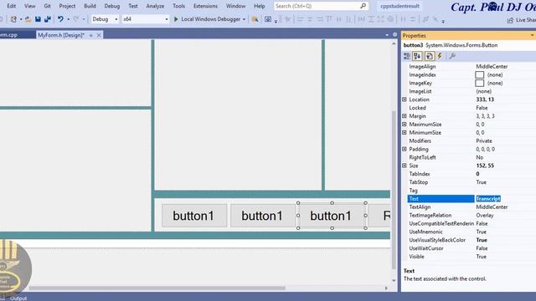Click the designer vertical scrollbar
The height and width of the screenshot is (301, 536).
[x=394, y=190]
